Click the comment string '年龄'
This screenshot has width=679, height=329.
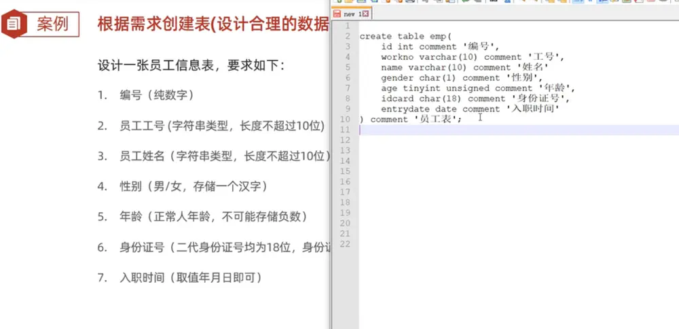click(557, 88)
